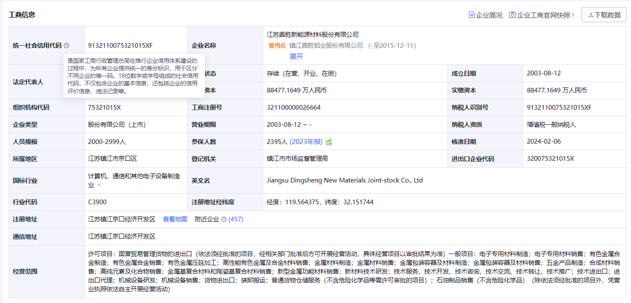631x303 pixels.
Task: Click 展开 under company name
Action: [x=296, y=56]
